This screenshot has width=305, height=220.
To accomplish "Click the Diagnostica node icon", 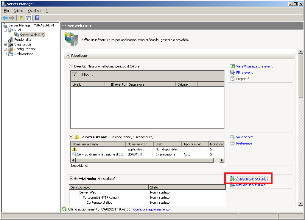I will [x=11, y=44].
